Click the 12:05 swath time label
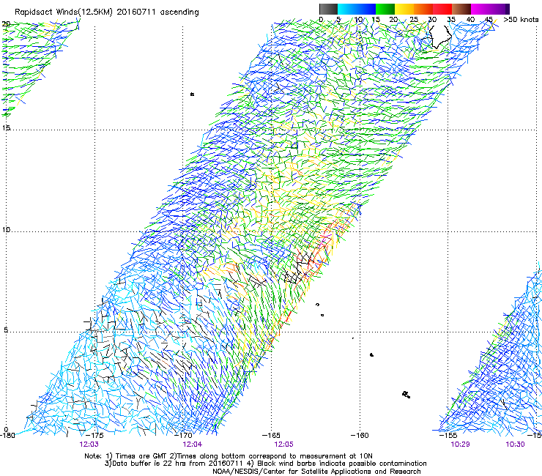The image size is (542, 476). point(283,445)
